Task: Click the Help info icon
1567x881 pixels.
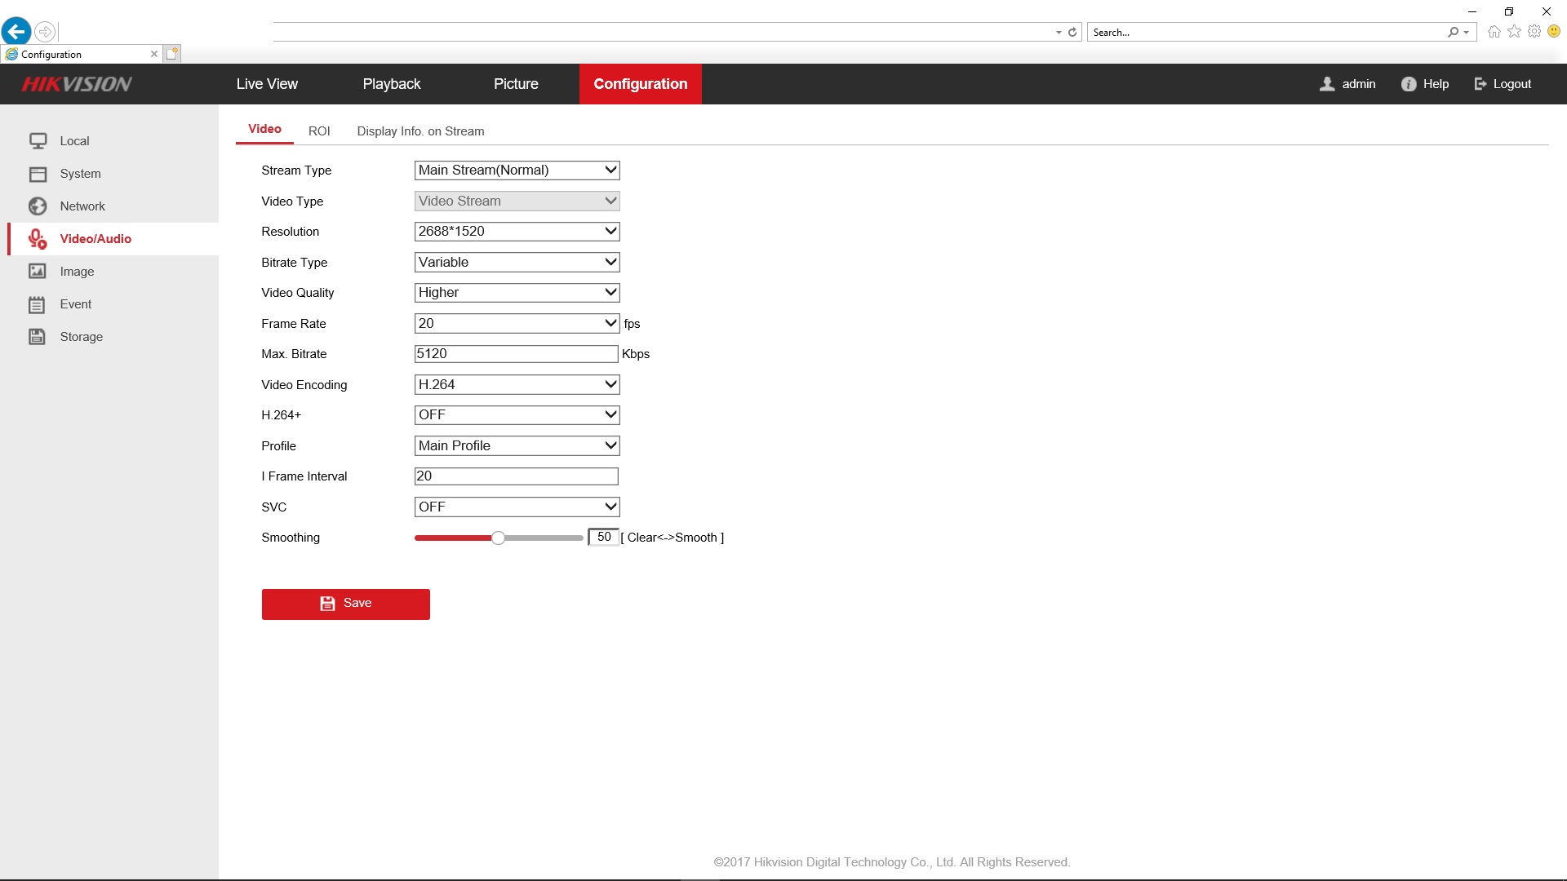Action: click(x=1409, y=84)
